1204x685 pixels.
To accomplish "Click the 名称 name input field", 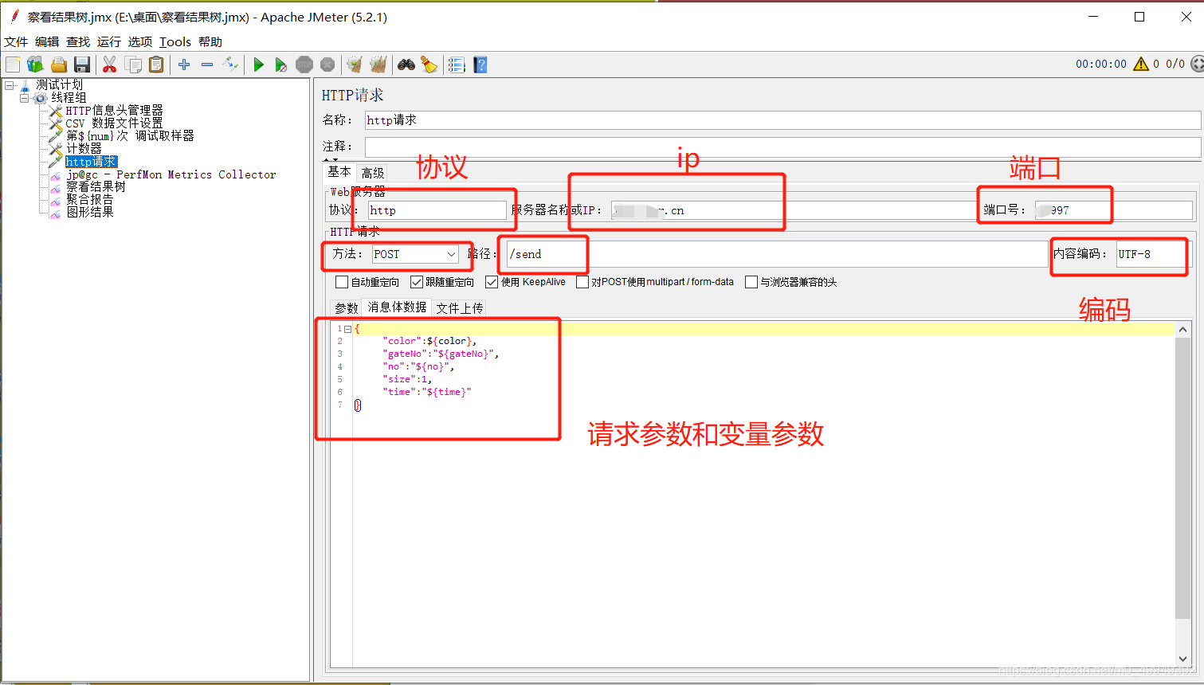I will point(782,120).
